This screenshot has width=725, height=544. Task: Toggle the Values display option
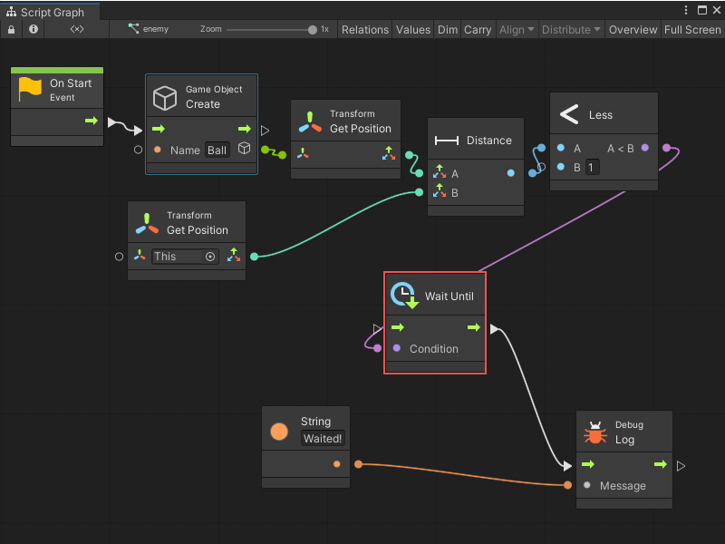413,29
